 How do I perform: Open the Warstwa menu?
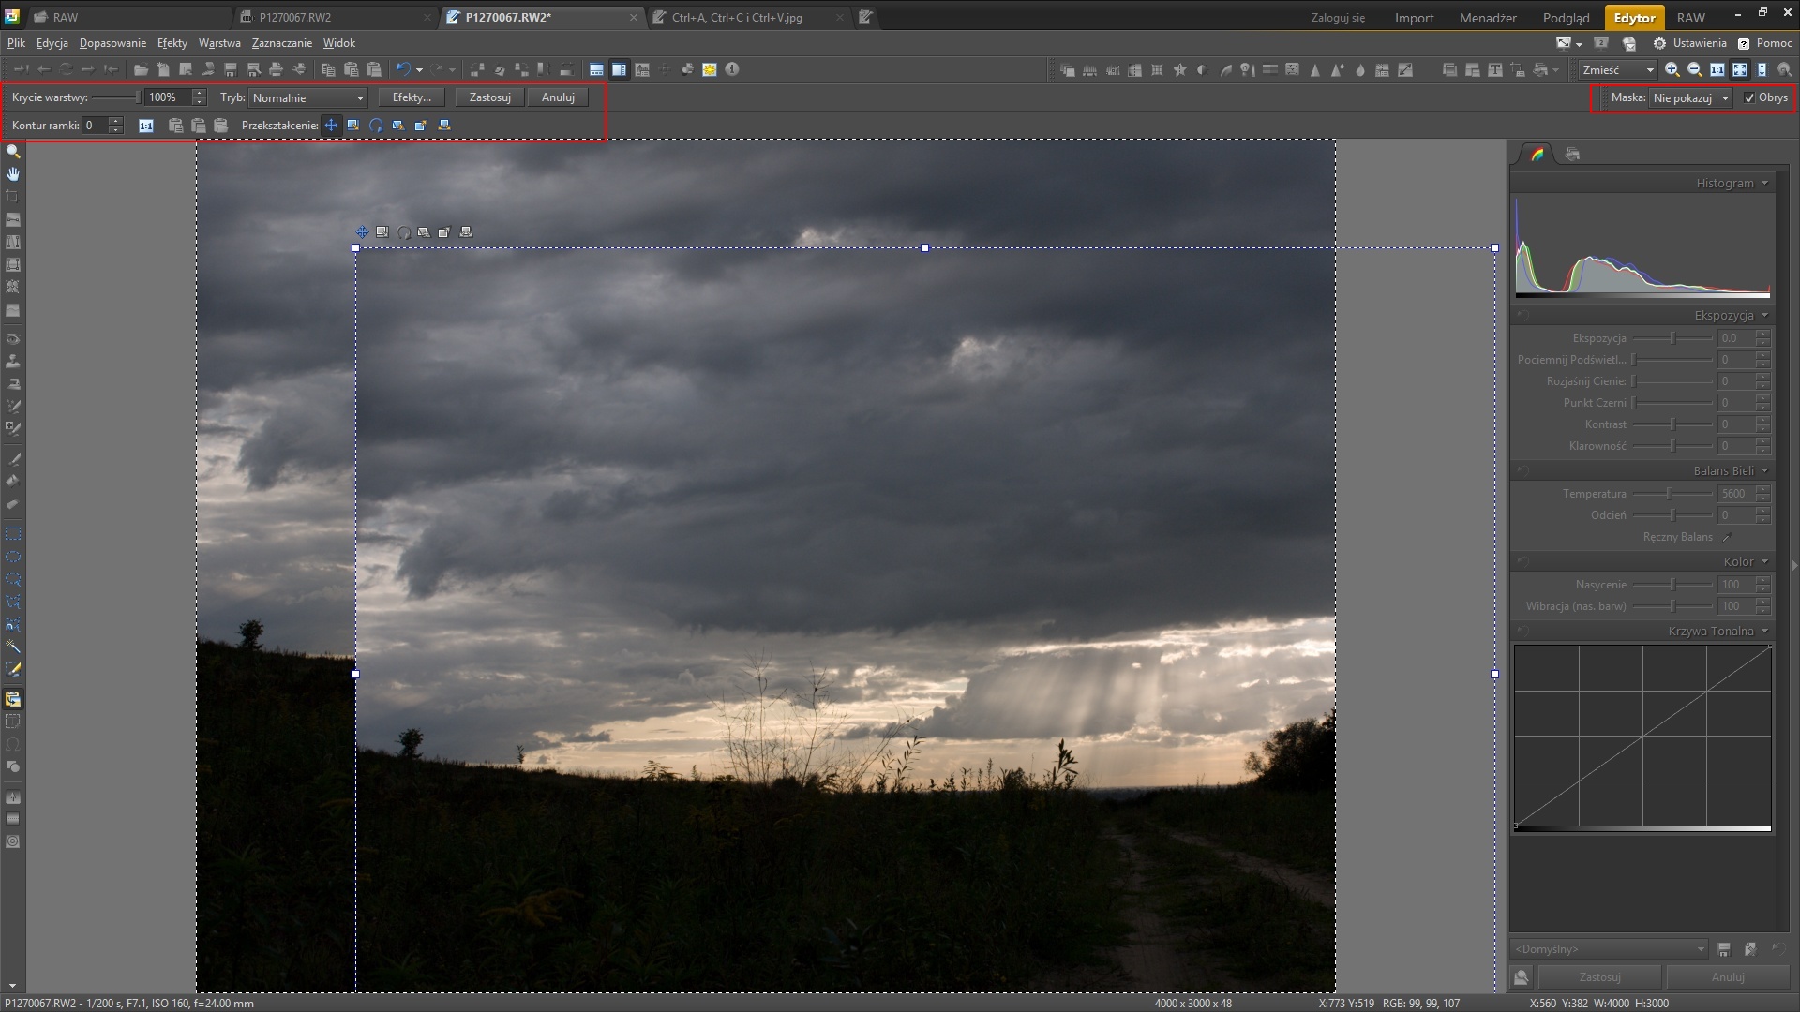219,43
